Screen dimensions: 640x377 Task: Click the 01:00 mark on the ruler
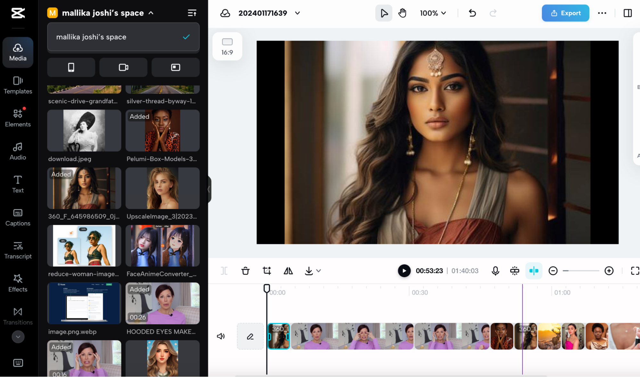562,293
